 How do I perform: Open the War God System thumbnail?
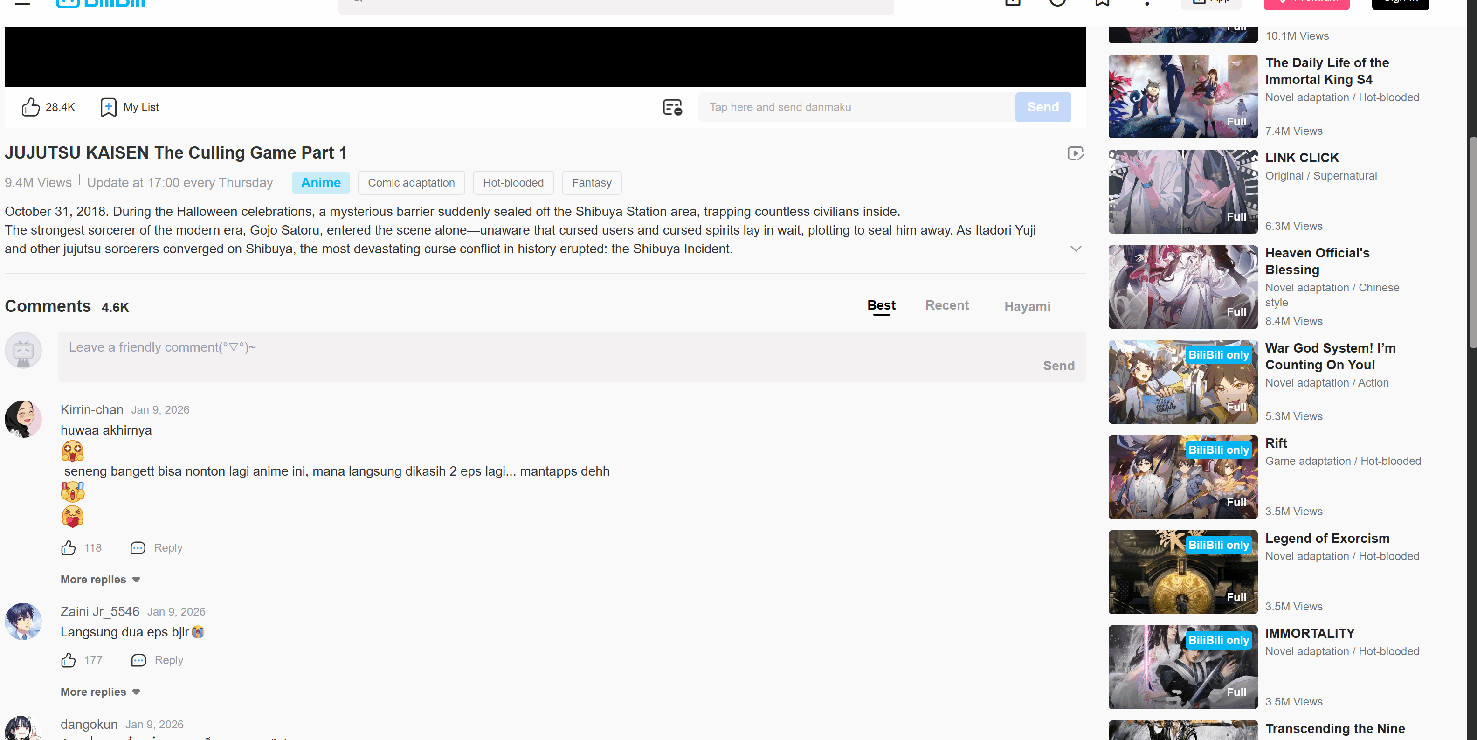click(1182, 382)
